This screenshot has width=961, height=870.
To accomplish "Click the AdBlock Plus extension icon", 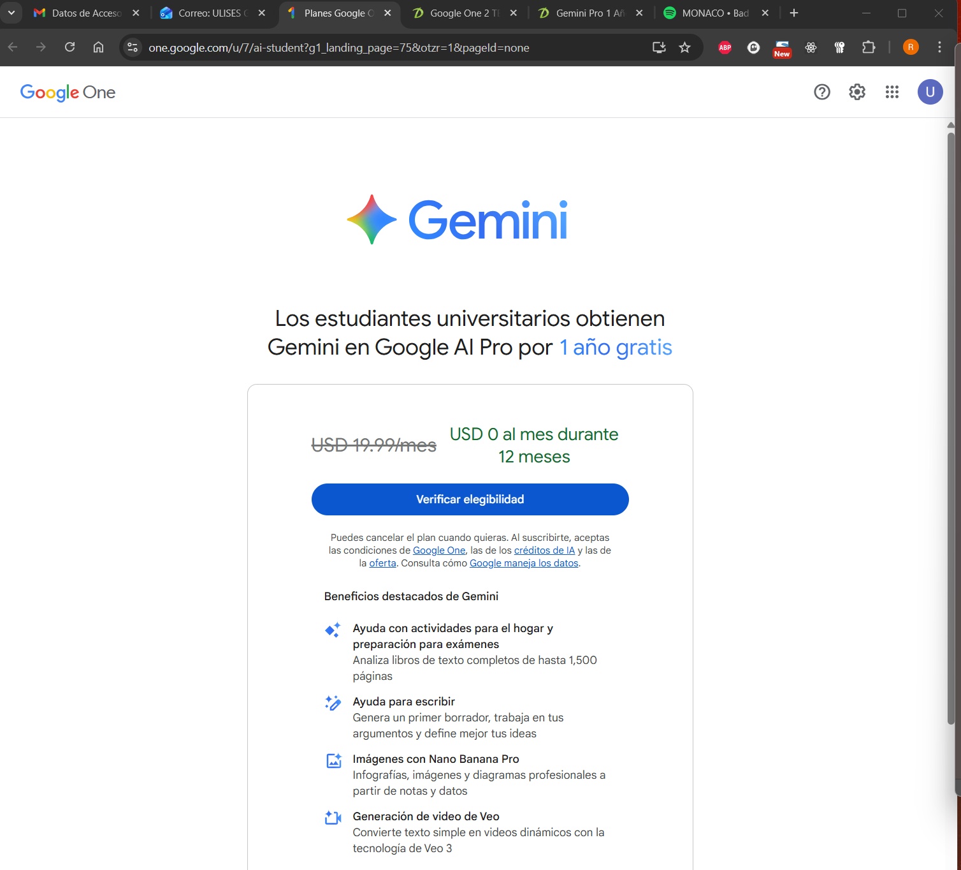I will (725, 47).
